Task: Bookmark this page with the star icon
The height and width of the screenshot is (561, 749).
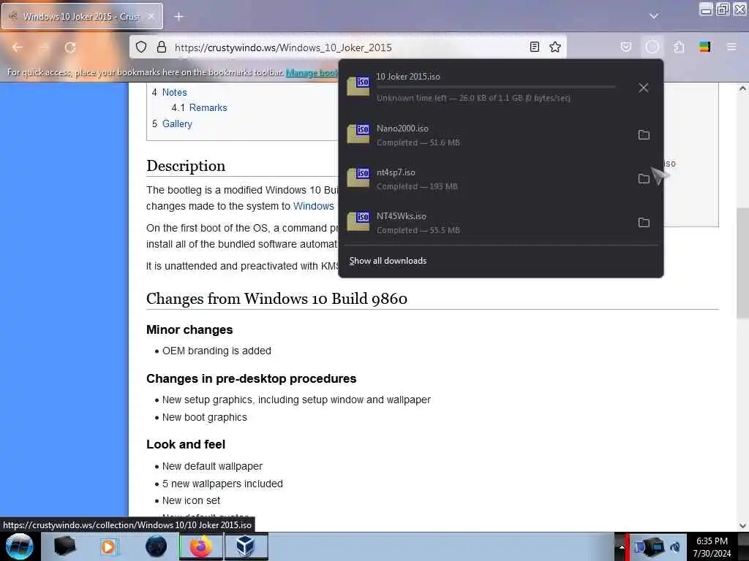Action: [x=555, y=47]
